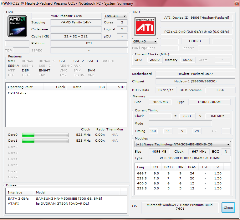240x220 pixels.
Task: Click the FT1 platform field
Action: click(89, 43)
